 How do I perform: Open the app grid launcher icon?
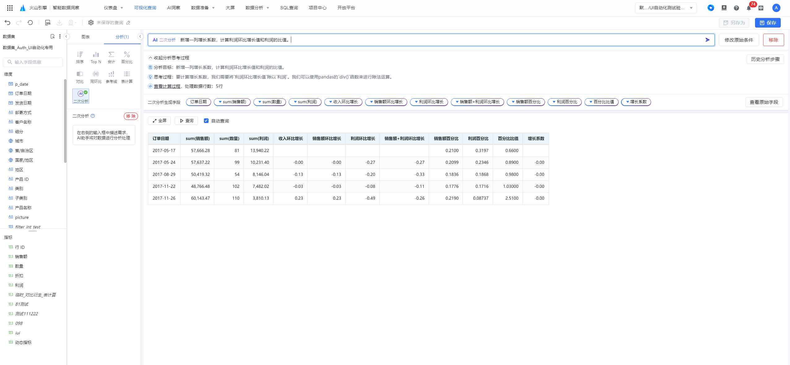click(x=10, y=8)
